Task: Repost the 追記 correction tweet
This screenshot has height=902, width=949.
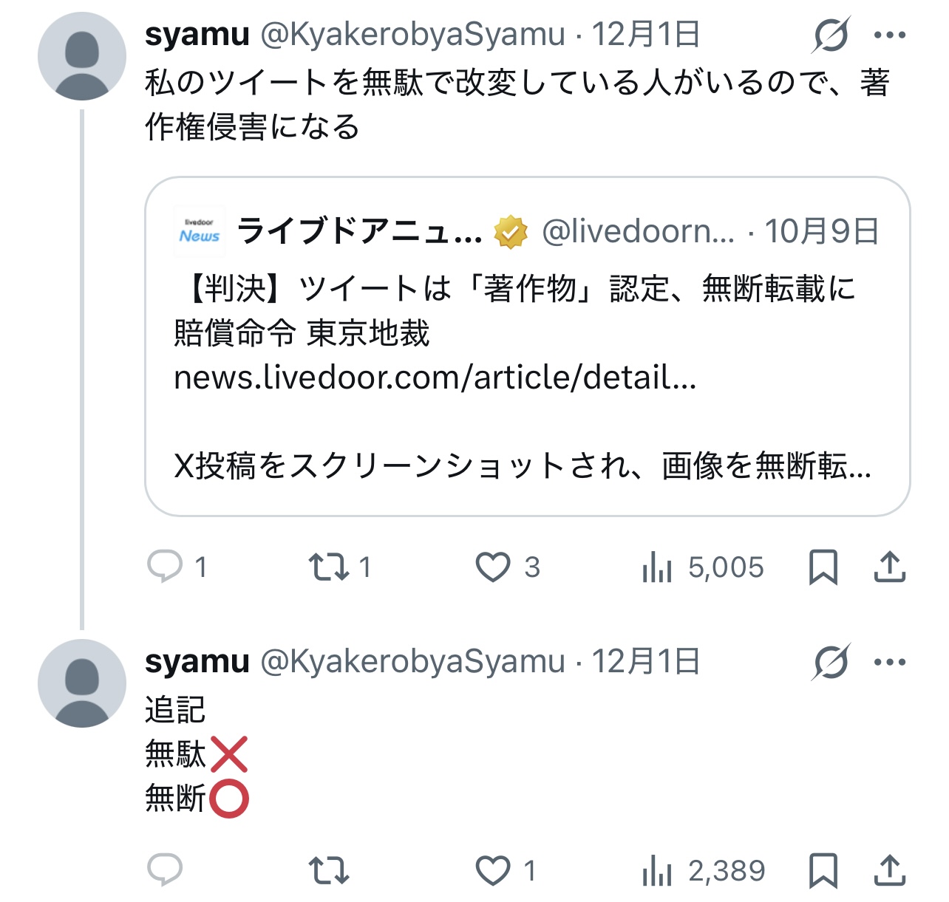Action: tap(328, 870)
